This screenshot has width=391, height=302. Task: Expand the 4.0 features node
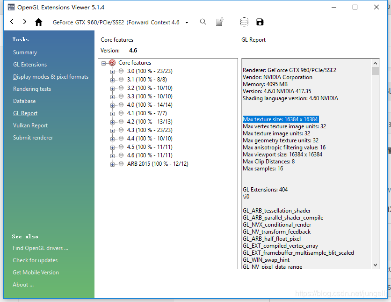point(112,105)
